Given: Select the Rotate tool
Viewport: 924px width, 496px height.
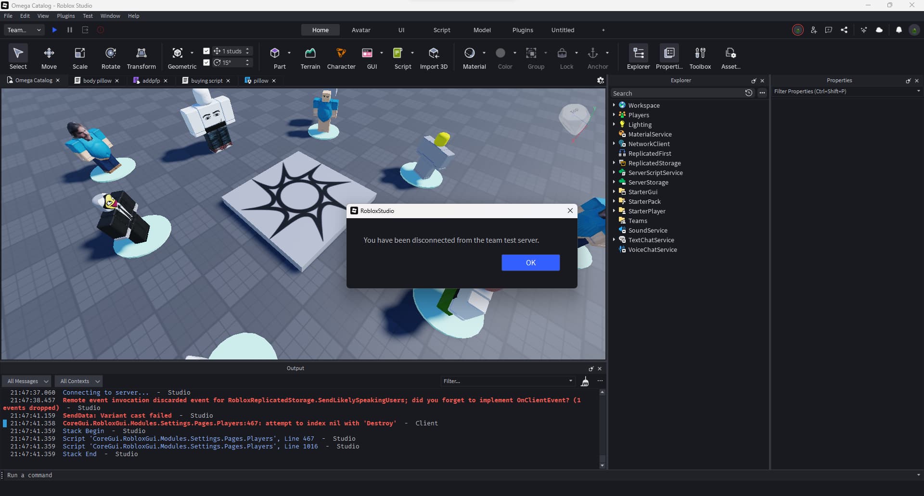Looking at the screenshot, I should pos(111,57).
